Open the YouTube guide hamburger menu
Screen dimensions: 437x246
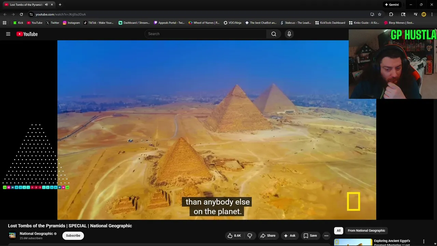[8, 34]
